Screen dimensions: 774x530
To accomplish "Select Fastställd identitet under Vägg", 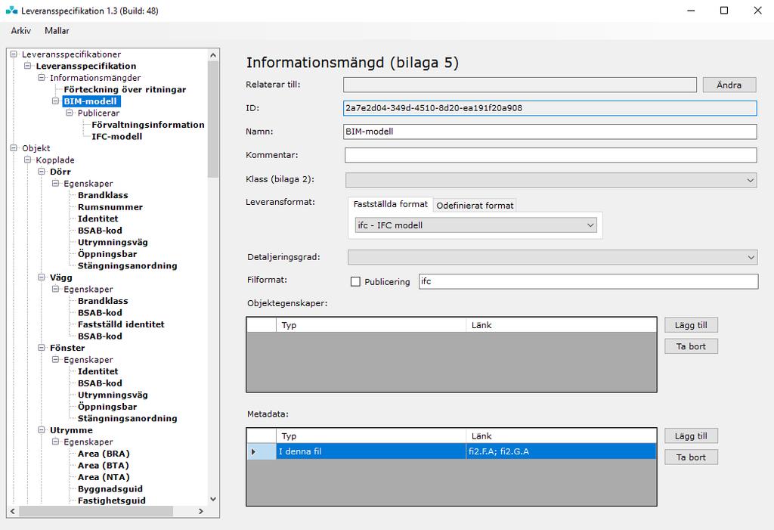I will (x=121, y=324).
